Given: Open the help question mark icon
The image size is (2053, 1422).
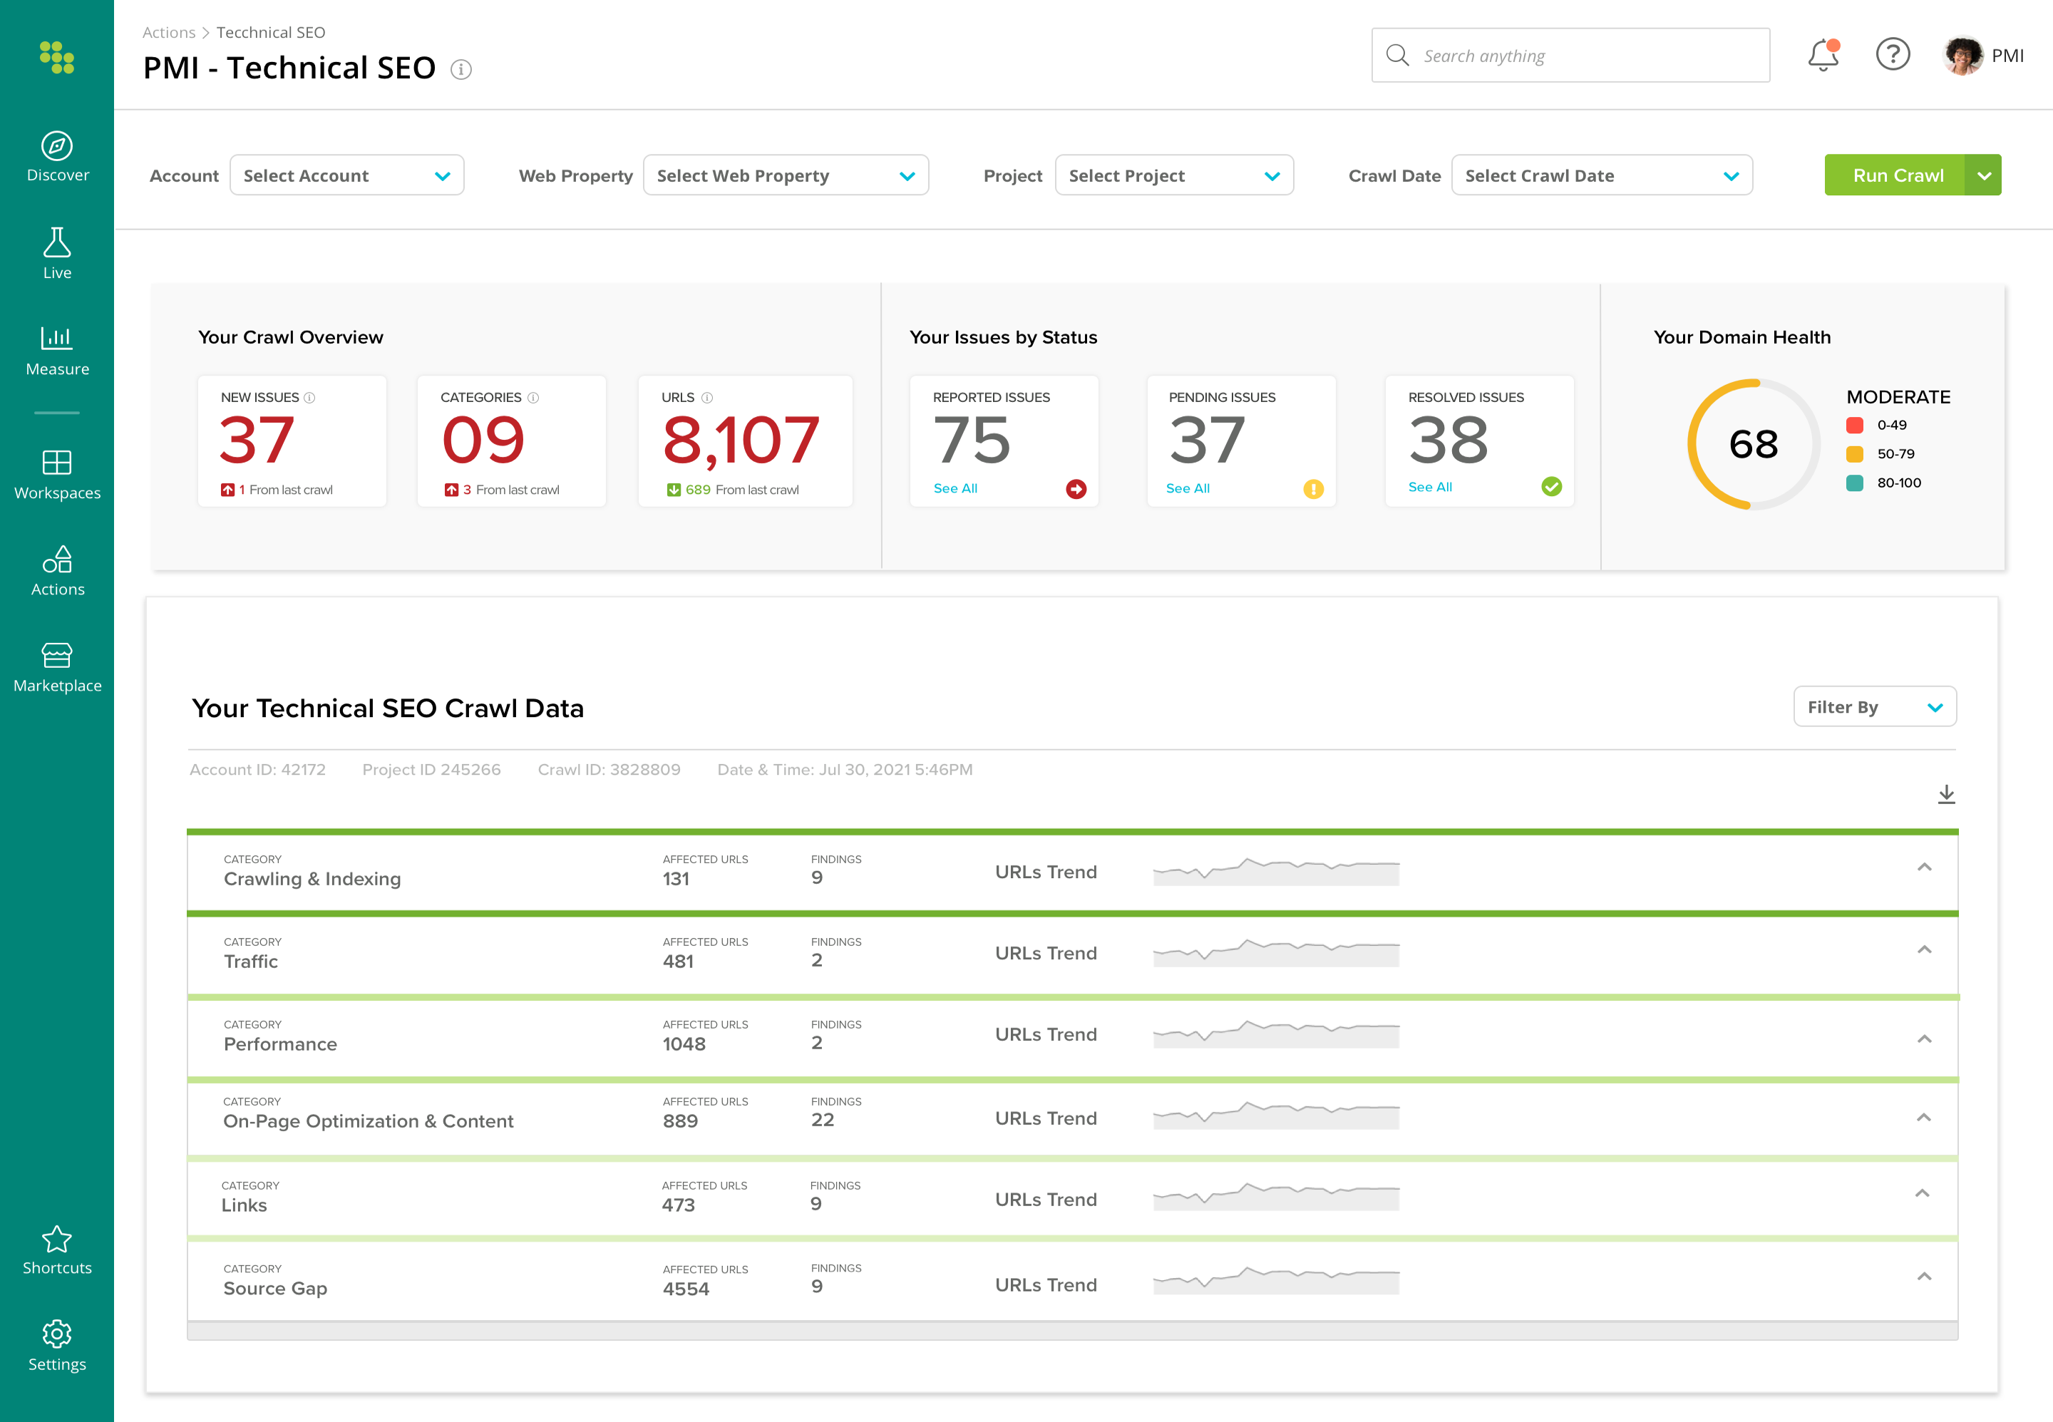Looking at the screenshot, I should (1893, 56).
